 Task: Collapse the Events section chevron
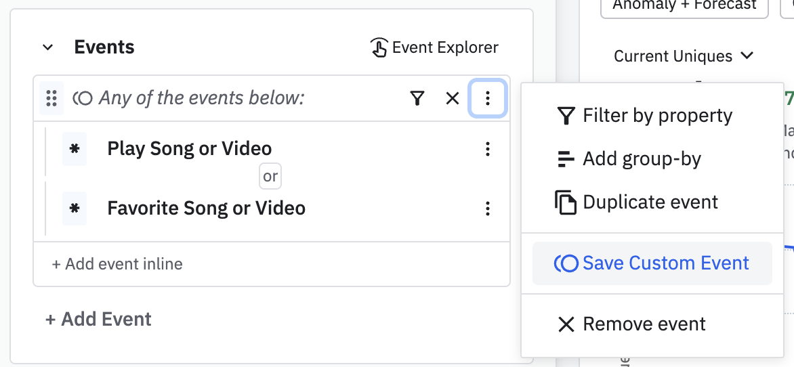47,47
